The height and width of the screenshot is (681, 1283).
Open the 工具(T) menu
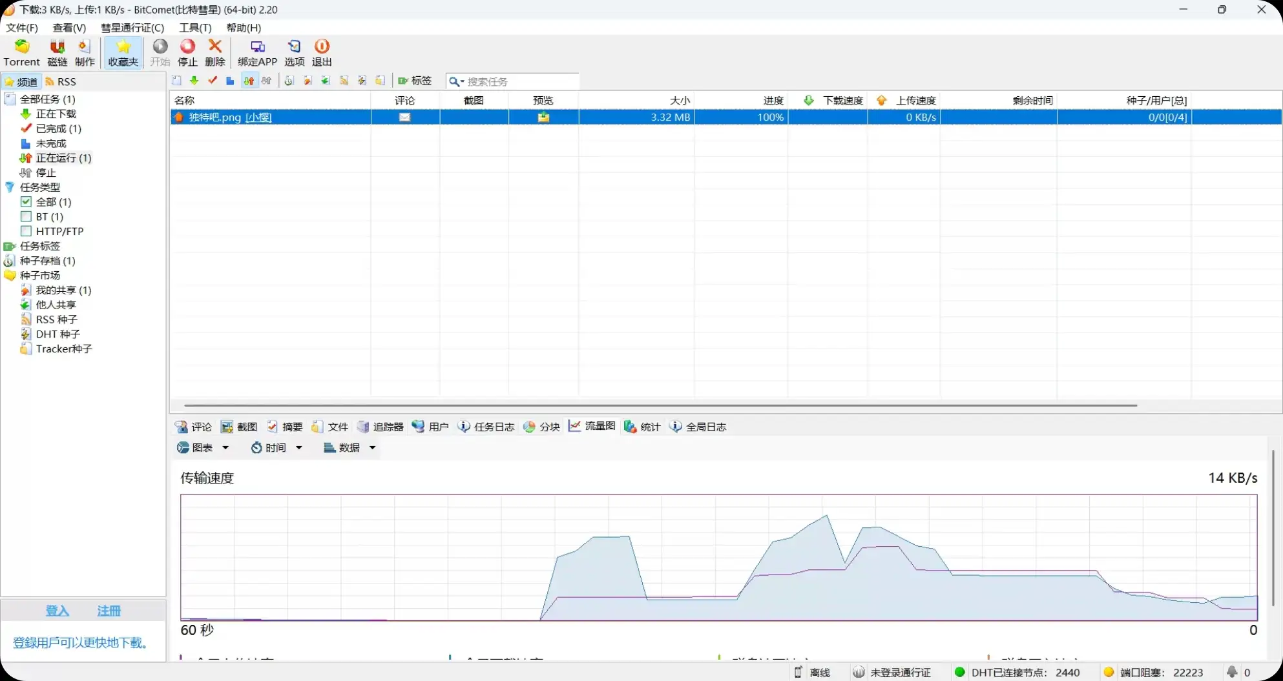[x=195, y=28]
